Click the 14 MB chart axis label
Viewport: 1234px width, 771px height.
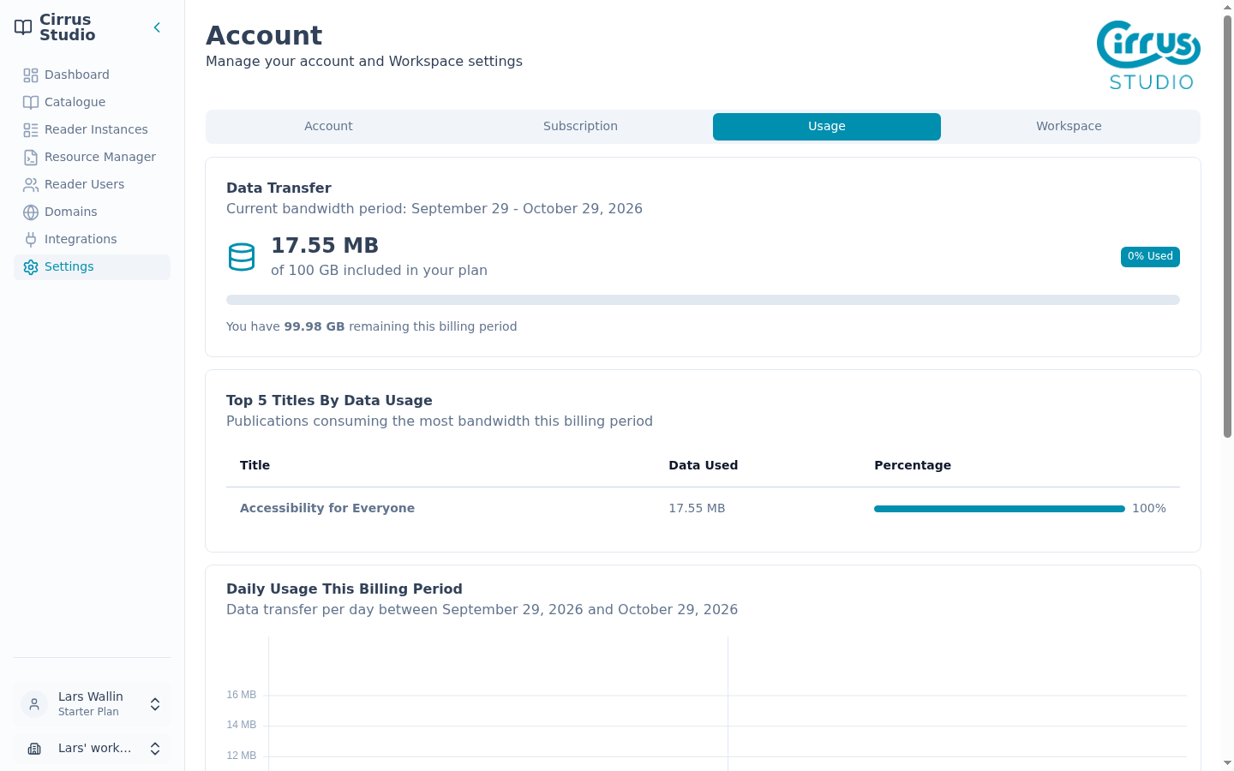241,726
